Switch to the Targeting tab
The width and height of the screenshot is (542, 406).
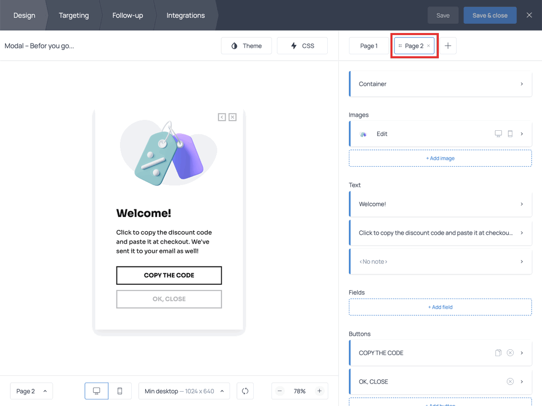point(74,15)
